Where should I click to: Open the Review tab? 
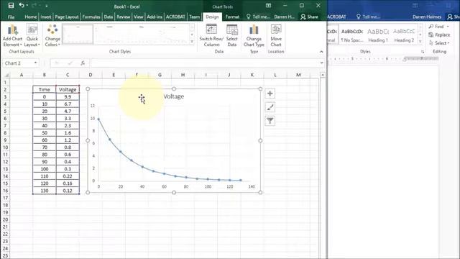(x=123, y=17)
